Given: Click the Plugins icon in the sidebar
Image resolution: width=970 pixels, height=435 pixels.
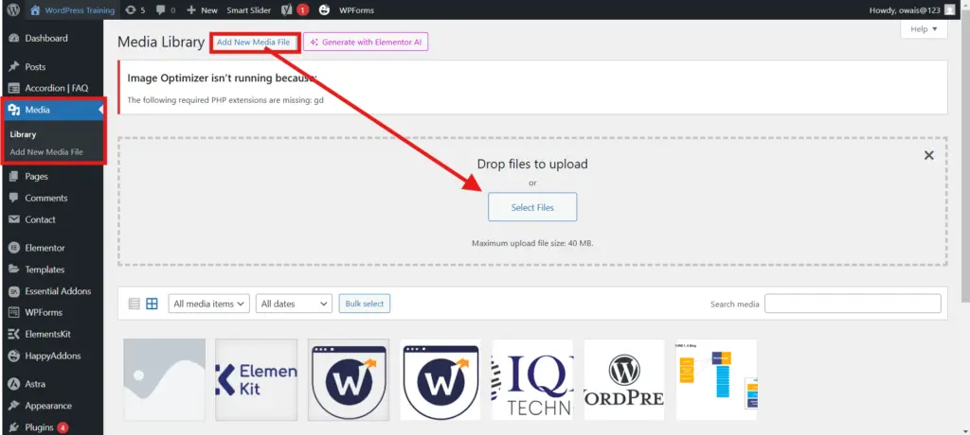Looking at the screenshot, I should 13,427.
